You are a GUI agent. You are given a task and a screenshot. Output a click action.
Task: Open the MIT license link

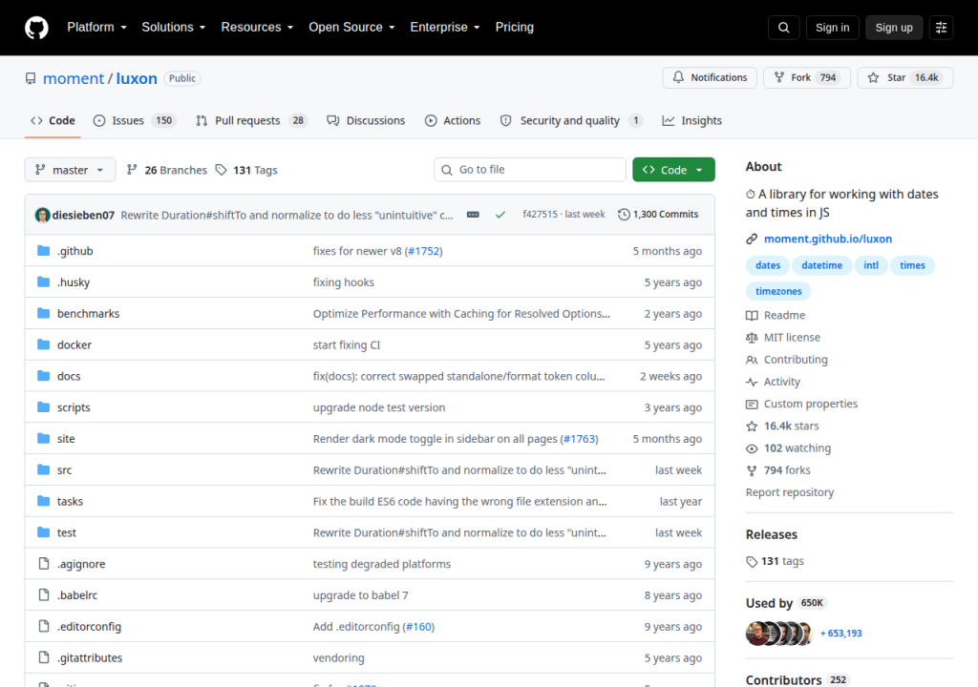coord(783,337)
